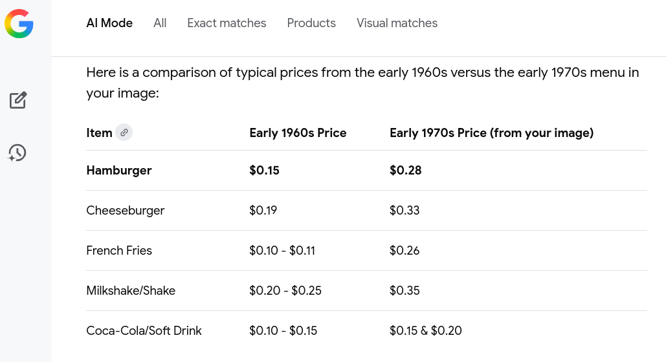Viewport: 666px width, 362px height.
Task: Click the Coca-Cola/Soft Drink item cell
Action: point(144,331)
